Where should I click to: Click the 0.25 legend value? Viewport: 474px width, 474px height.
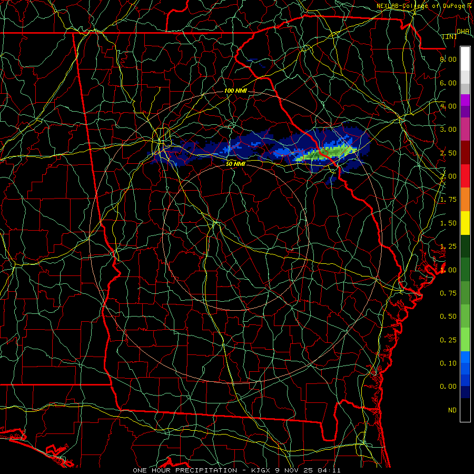[x=448, y=340]
